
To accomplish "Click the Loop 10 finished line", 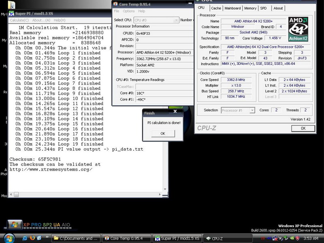I will click(x=59, y=98).
